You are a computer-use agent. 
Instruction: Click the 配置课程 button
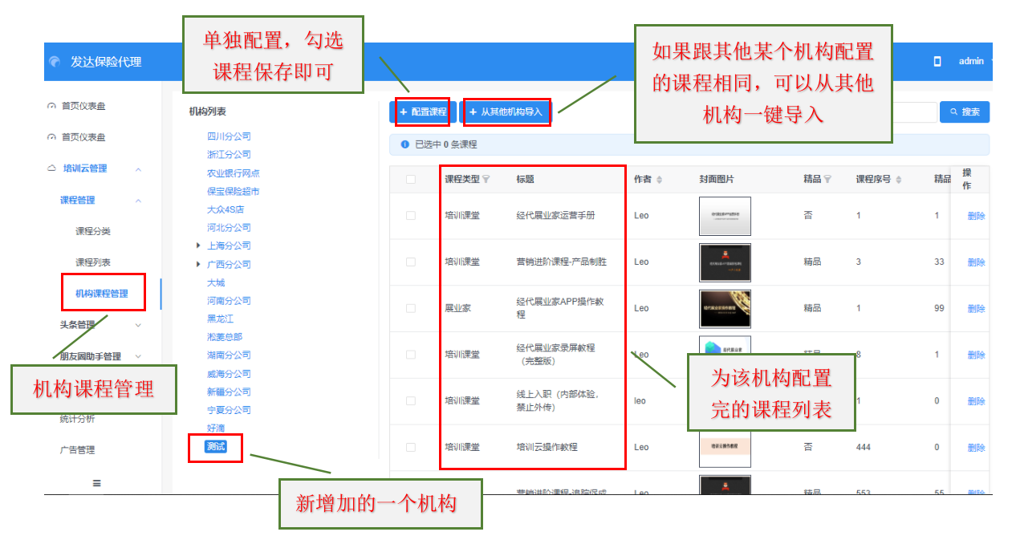423,112
